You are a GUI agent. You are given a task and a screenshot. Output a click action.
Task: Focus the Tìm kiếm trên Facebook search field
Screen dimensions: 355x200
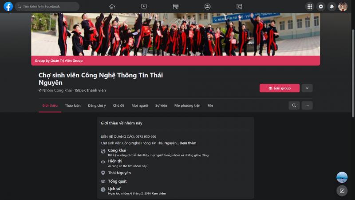(47, 6)
